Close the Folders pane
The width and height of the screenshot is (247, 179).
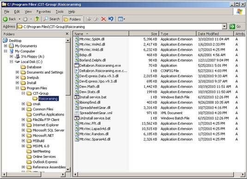point(67,34)
